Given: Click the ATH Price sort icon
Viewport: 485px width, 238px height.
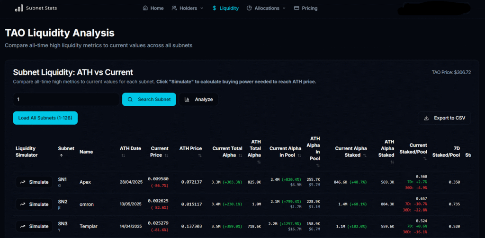Looking at the screenshot, I should 199,155.
